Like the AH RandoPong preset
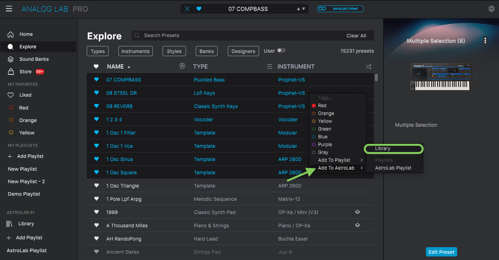This screenshot has width=499, height=260. [x=97, y=239]
